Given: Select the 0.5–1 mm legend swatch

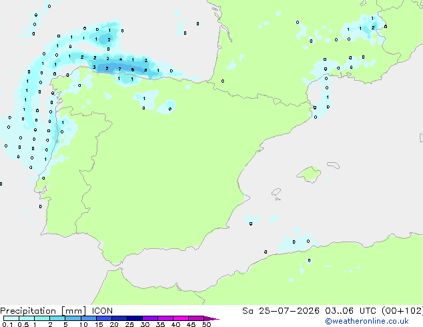Looking at the screenshot, I should coord(27,318).
